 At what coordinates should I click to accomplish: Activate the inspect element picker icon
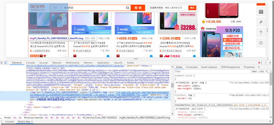coord(2,62)
